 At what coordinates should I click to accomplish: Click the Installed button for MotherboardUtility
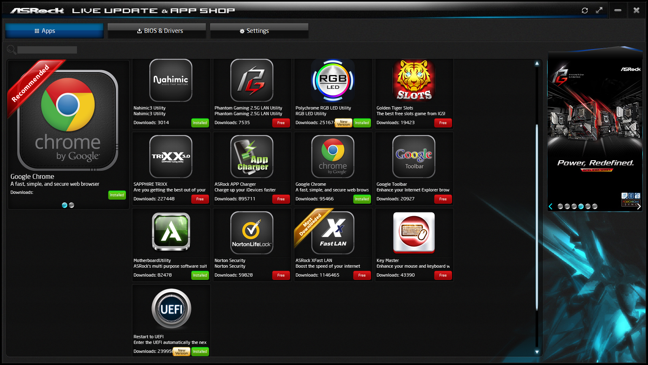pos(200,275)
